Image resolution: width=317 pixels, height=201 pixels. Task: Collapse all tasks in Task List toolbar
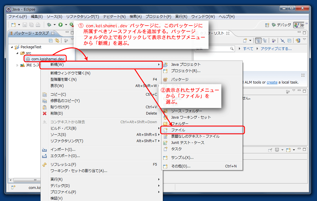coord(289,41)
